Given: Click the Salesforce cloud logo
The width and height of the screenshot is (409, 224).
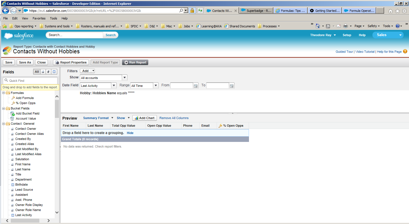Looking at the screenshot, I should point(19,36).
